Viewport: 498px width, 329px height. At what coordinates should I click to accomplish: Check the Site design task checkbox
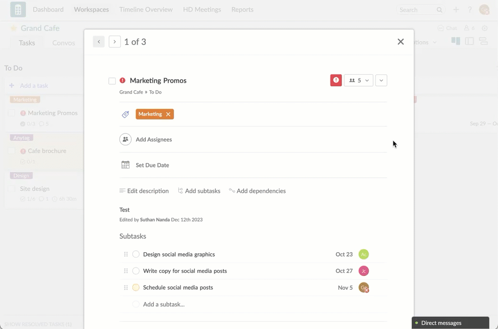coord(12,189)
